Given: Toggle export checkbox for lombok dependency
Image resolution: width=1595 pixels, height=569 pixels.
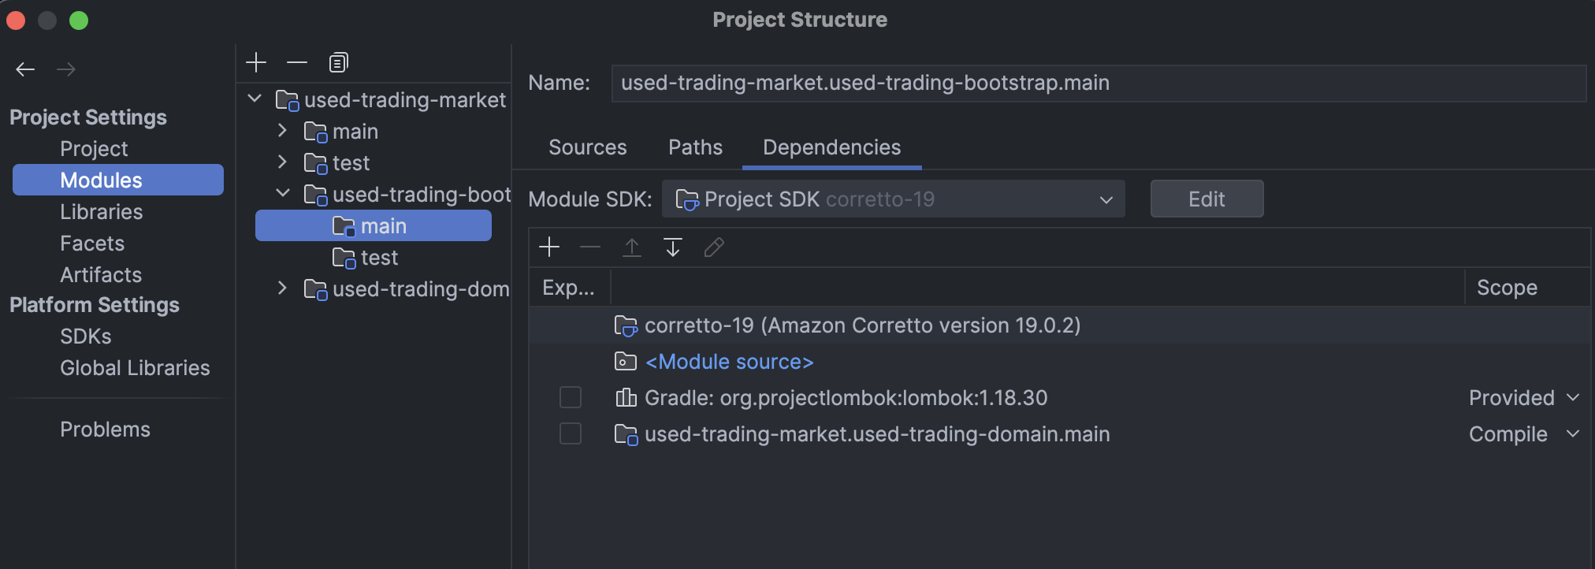Looking at the screenshot, I should 571,397.
